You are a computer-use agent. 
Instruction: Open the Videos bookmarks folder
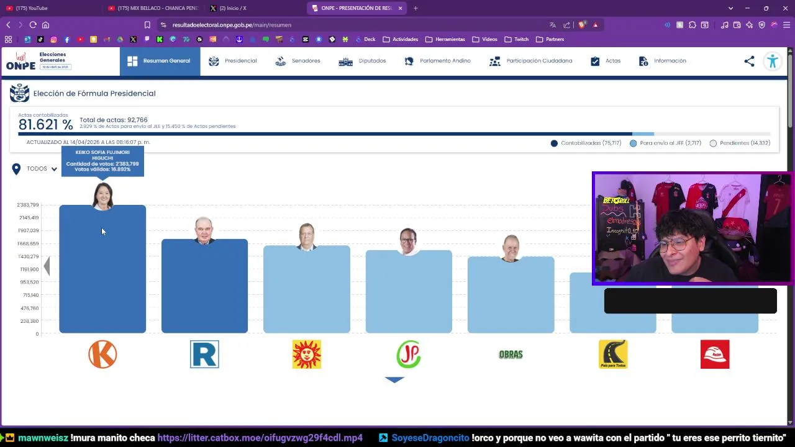(x=484, y=39)
